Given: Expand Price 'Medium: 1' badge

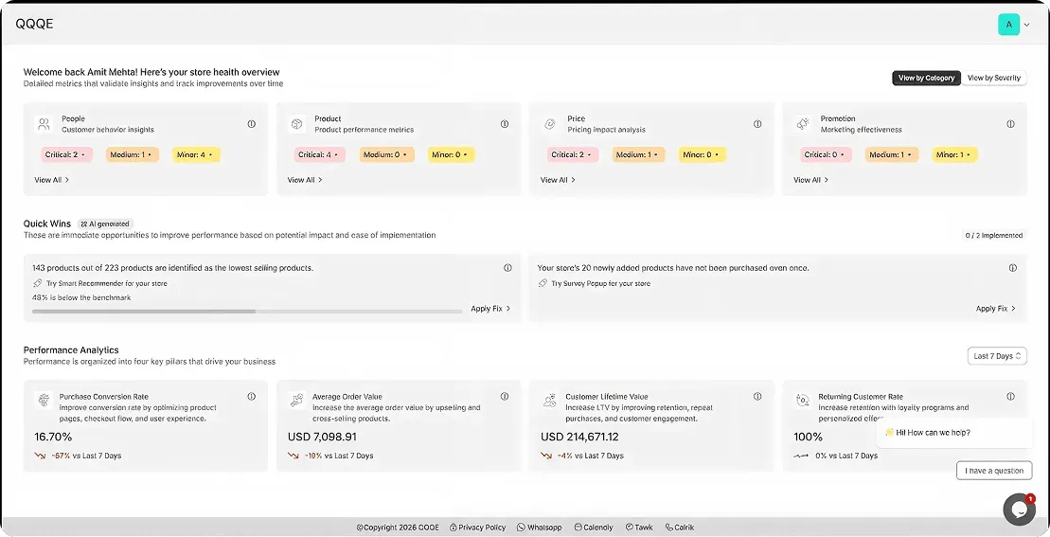Looking at the screenshot, I should (639, 154).
